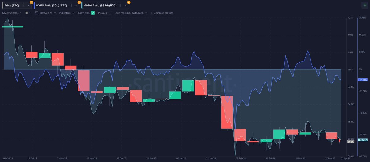Open the Indicators dropdown
The width and height of the screenshot is (370, 162).
(67, 13)
